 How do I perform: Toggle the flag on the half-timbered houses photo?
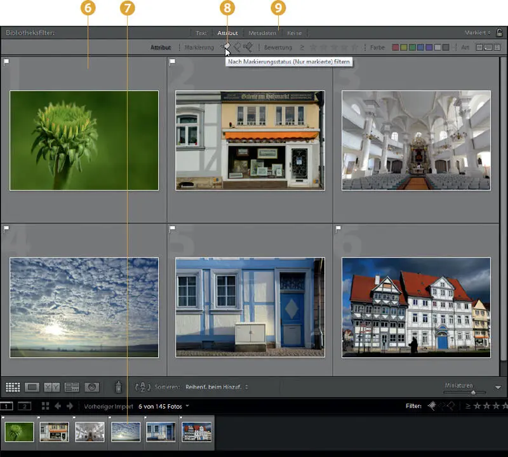(x=338, y=229)
